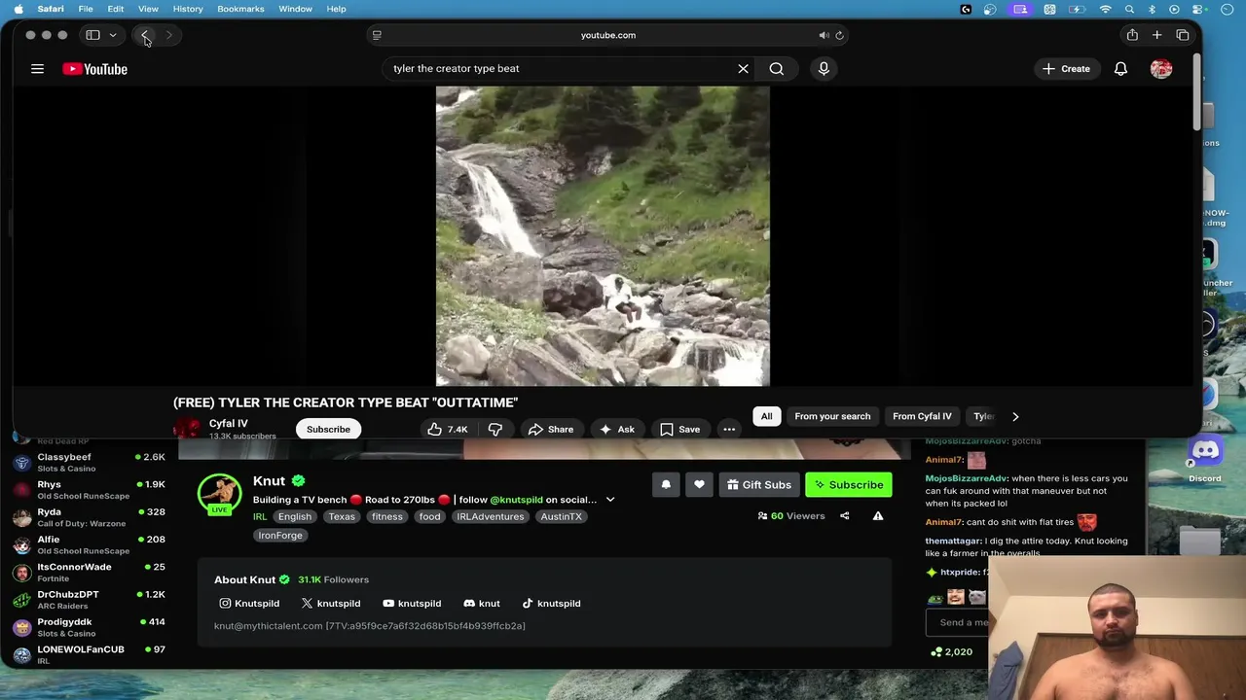
Task: Dislike the OUTTATIME video
Action: click(x=495, y=429)
